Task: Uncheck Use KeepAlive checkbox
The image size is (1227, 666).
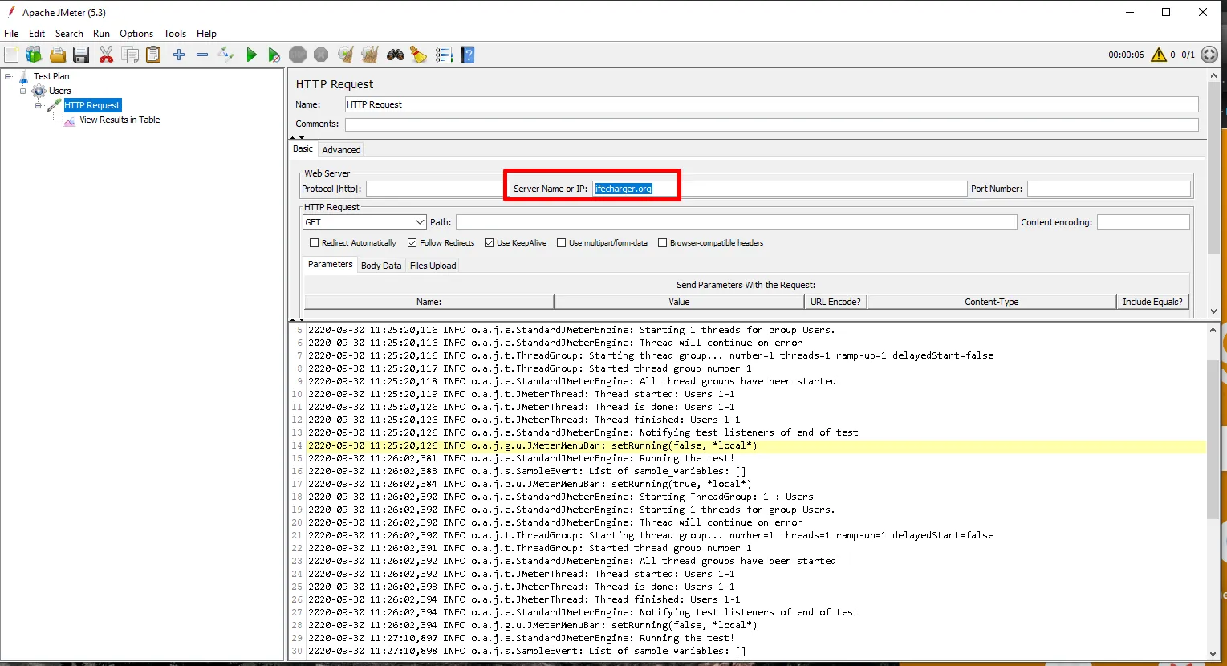Action: [x=489, y=243]
